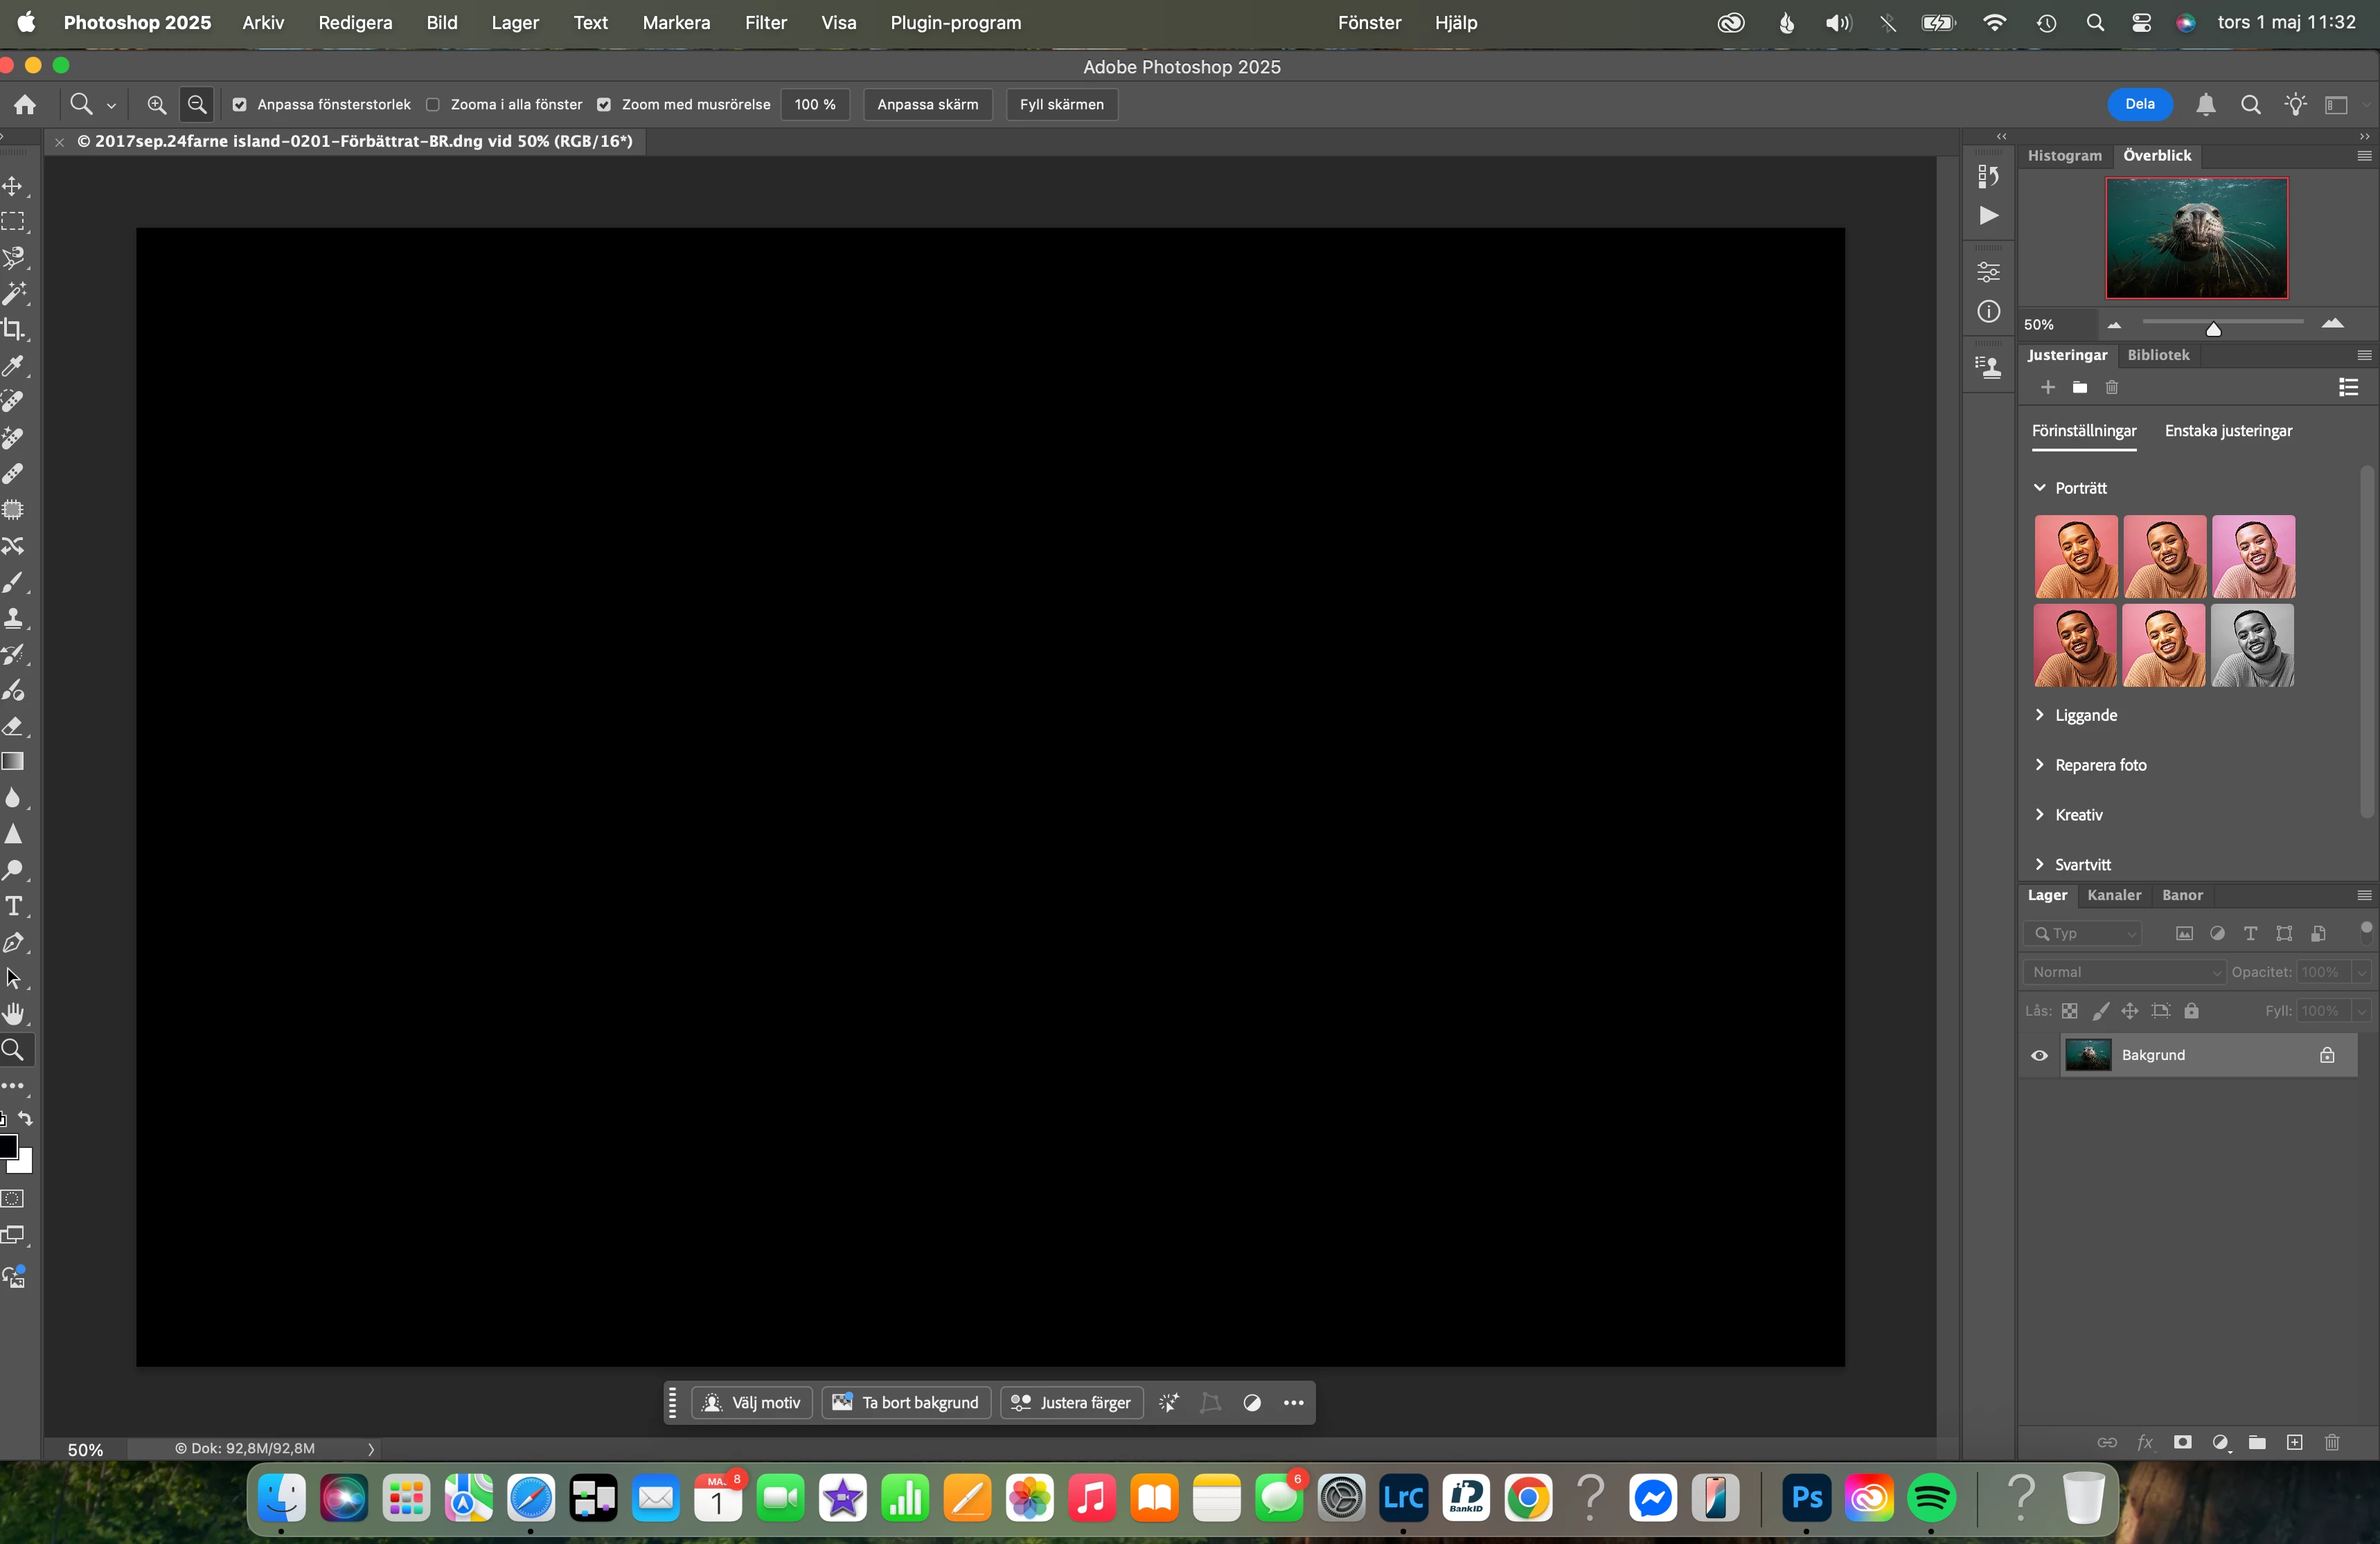
Task: Open the Filter menu
Action: point(765,22)
